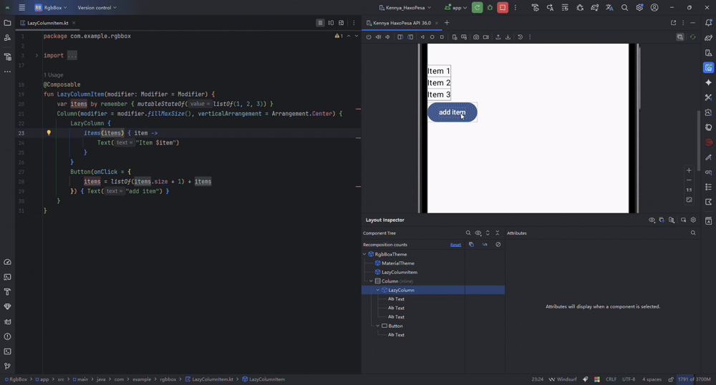Click the green rerun app button
This screenshot has height=385, width=716.
pyautogui.click(x=477, y=8)
